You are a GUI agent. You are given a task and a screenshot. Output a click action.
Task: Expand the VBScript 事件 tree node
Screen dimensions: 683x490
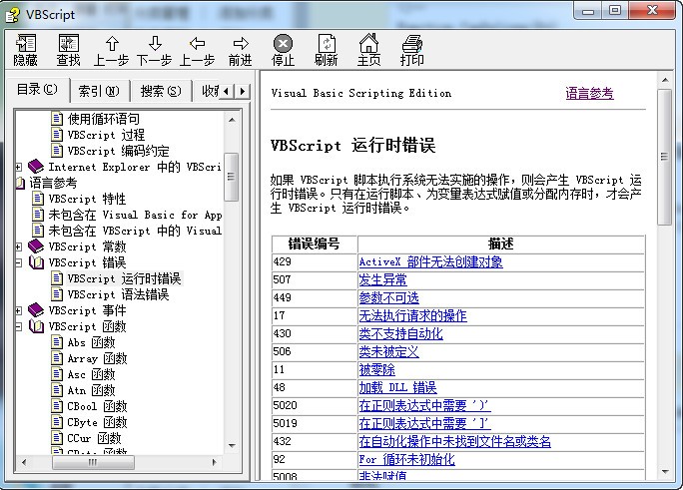[x=18, y=310]
